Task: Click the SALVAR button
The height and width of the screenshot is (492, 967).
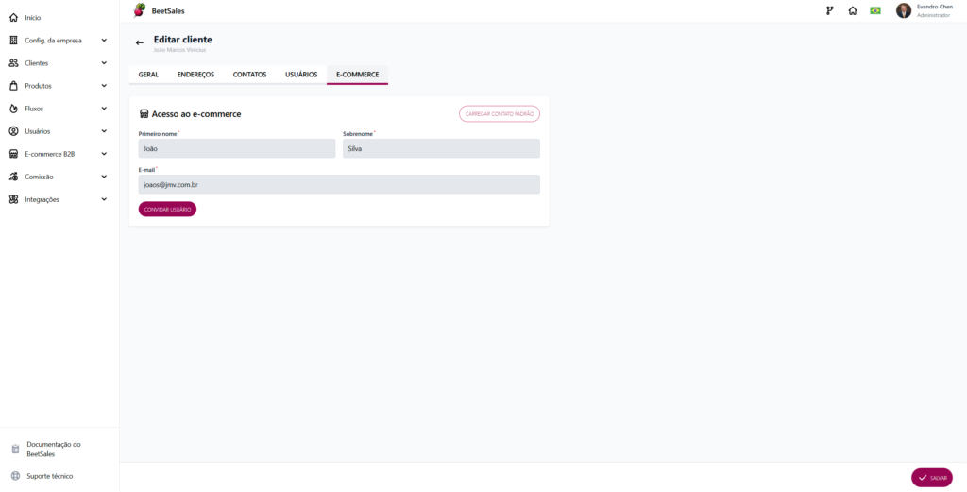Action: (932, 478)
